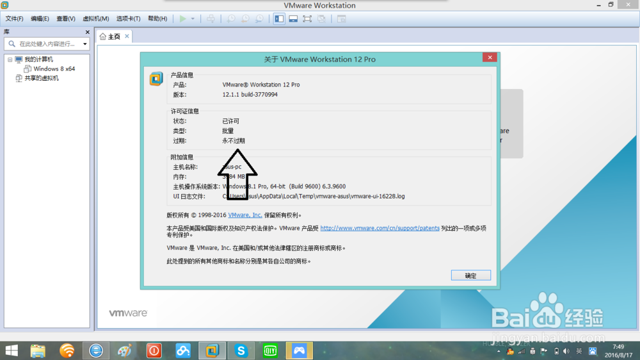Open Skype from the taskbar
The height and width of the screenshot is (360, 640).
241,350
